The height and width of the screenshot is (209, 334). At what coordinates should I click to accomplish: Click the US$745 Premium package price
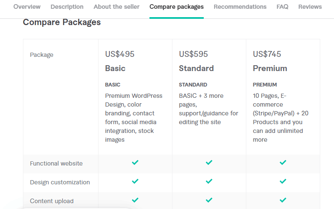coord(267,54)
